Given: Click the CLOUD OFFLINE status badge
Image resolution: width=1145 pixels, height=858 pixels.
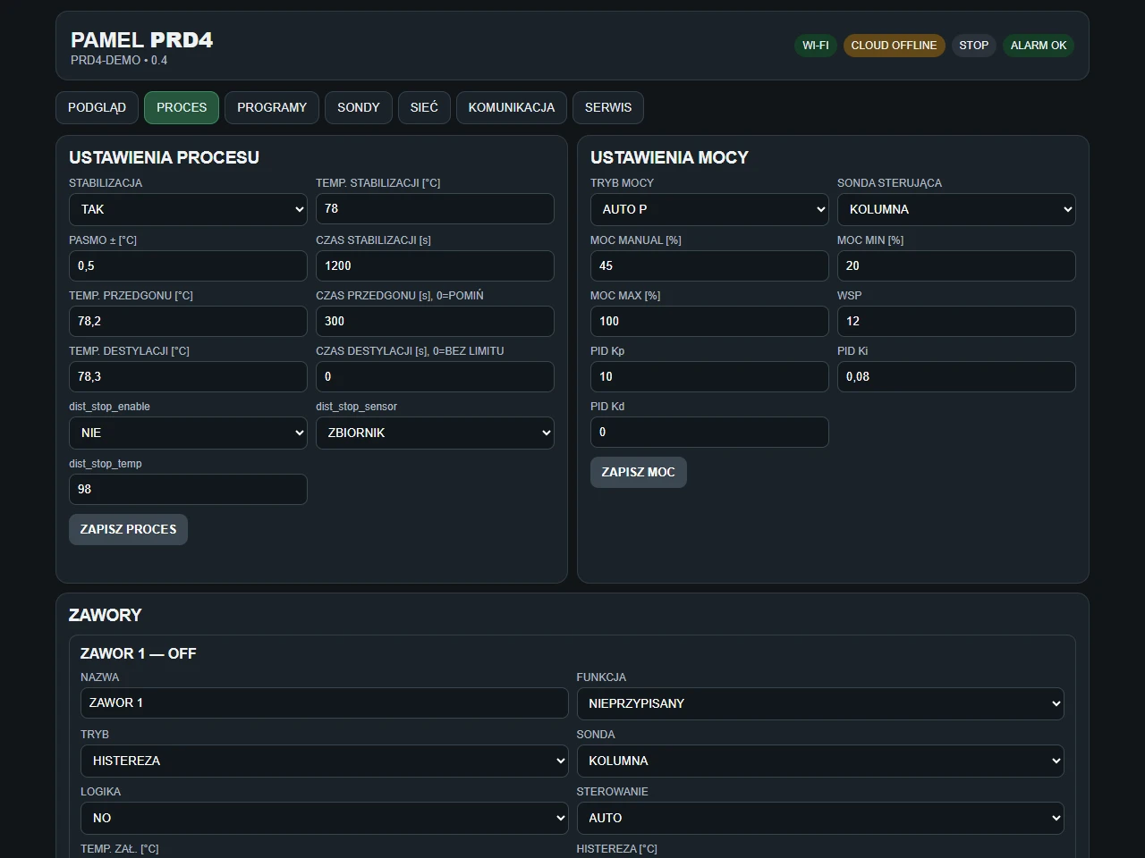Looking at the screenshot, I should click(894, 46).
